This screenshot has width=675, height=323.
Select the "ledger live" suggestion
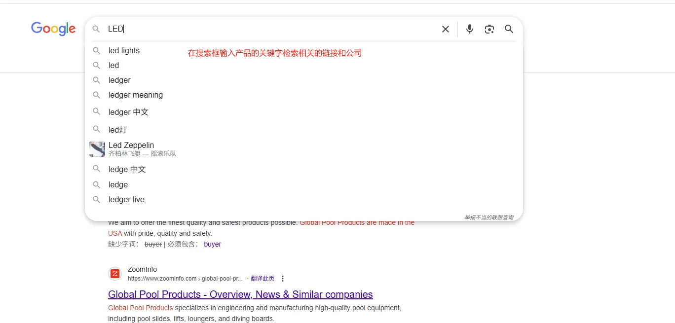[x=304, y=199]
